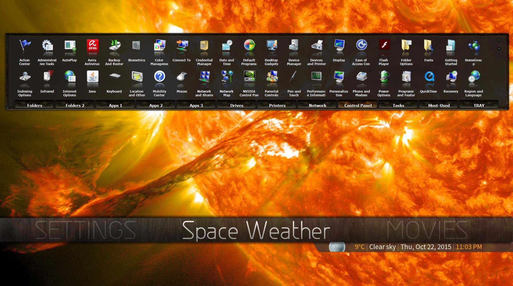Launch the Java control panel icon
The height and width of the screenshot is (286, 513).
pyautogui.click(x=92, y=77)
